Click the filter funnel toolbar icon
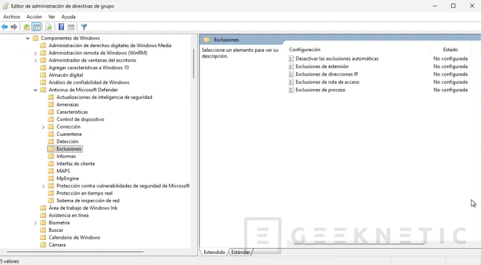The image size is (482, 265). pyautogui.click(x=84, y=27)
